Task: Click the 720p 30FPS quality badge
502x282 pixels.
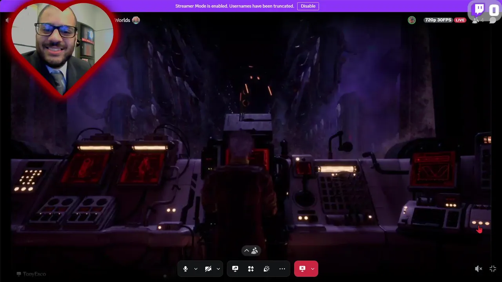Action: 438,20
